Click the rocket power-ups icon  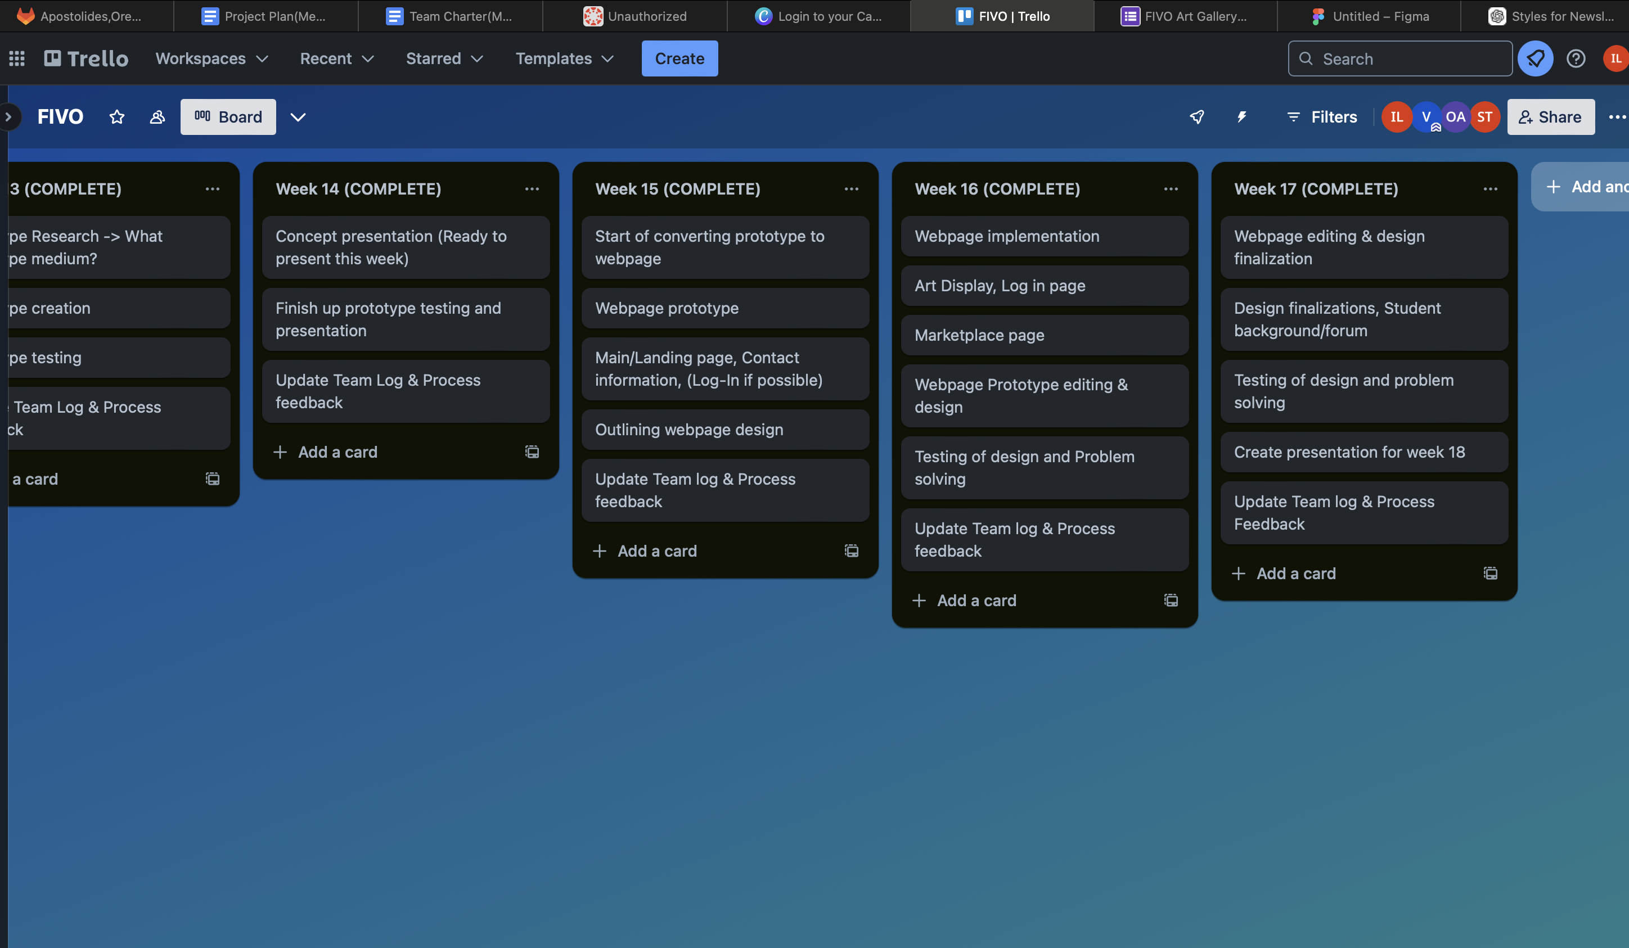[1196, 117]
